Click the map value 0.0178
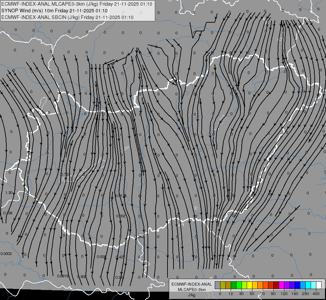The height and width of the screenshot is (300, 326). (x=121, y=196)
